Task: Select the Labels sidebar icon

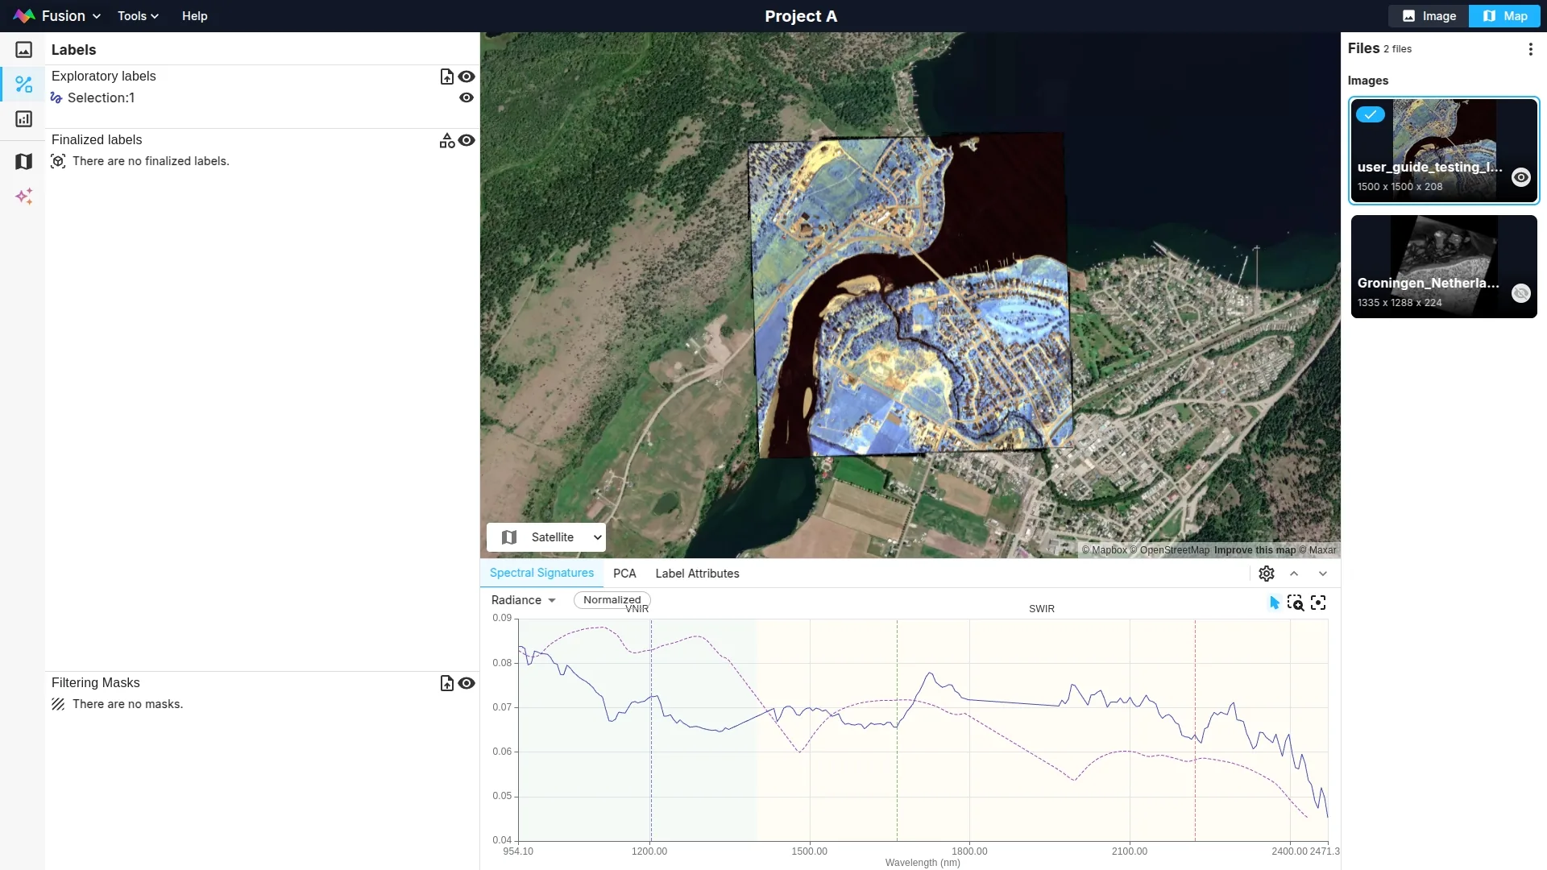Action: pyautogui.click(x=23, y=85)
